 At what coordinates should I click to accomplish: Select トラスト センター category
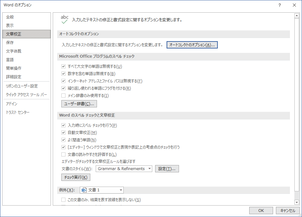pyautogui.click(x=27, y=112)
